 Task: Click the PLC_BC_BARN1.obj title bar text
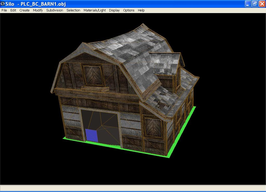(x=43, y=4)
